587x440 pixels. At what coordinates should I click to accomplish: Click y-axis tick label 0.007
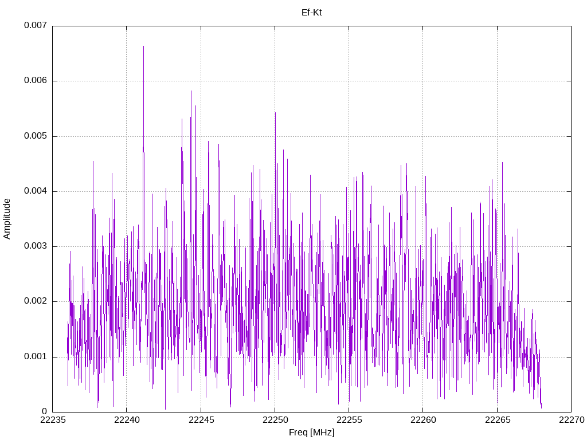tap(36, 25)
